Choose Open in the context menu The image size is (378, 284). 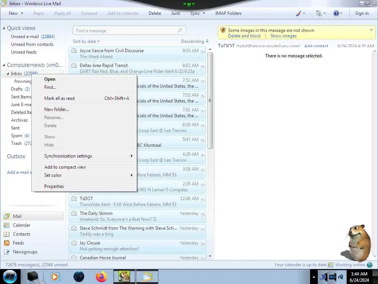click(50, 79)
